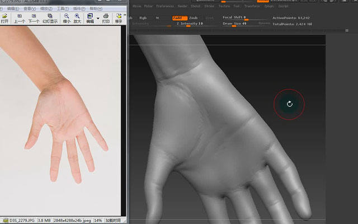Zoom in using the 放大 magnifier icon

point(77,18)
